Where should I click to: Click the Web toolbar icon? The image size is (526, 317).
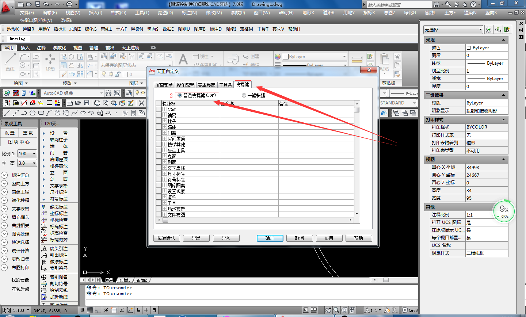click(32, 93)
